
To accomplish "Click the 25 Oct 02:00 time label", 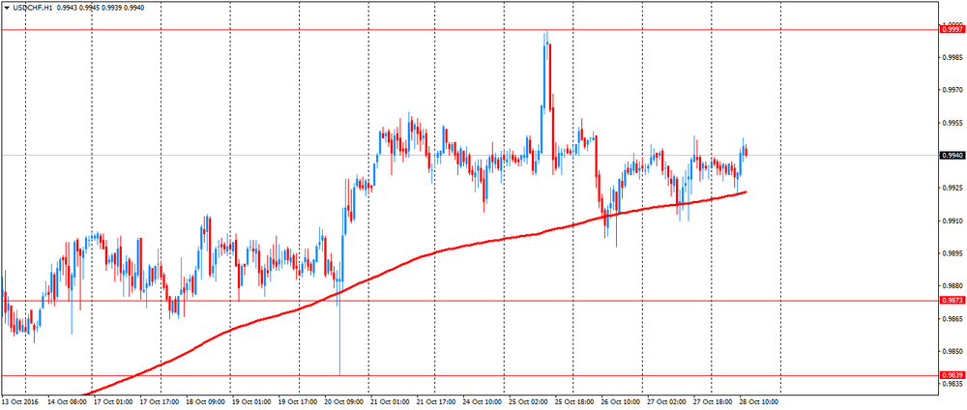I will [x=527, y=400].
